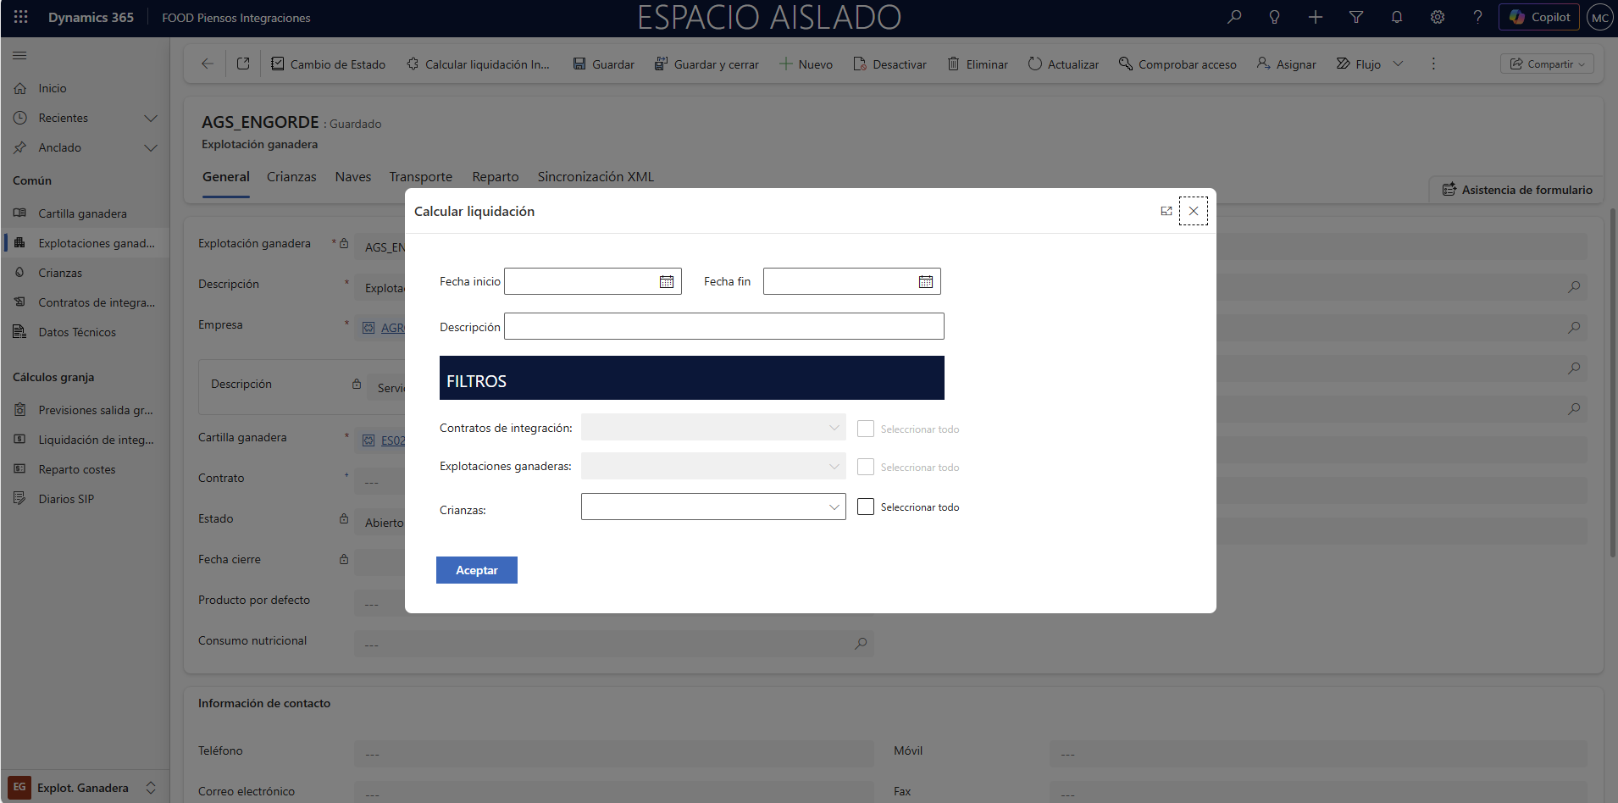
Task: Open the notifications bell
Action: point(1397,17)
